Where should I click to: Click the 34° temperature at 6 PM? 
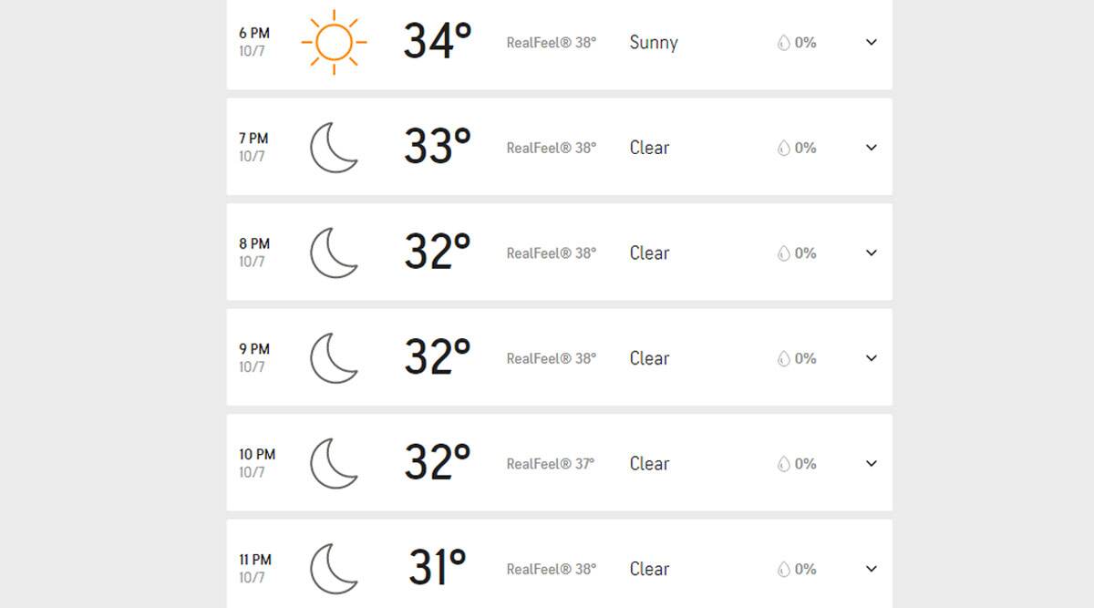click(x=438, y=42)
